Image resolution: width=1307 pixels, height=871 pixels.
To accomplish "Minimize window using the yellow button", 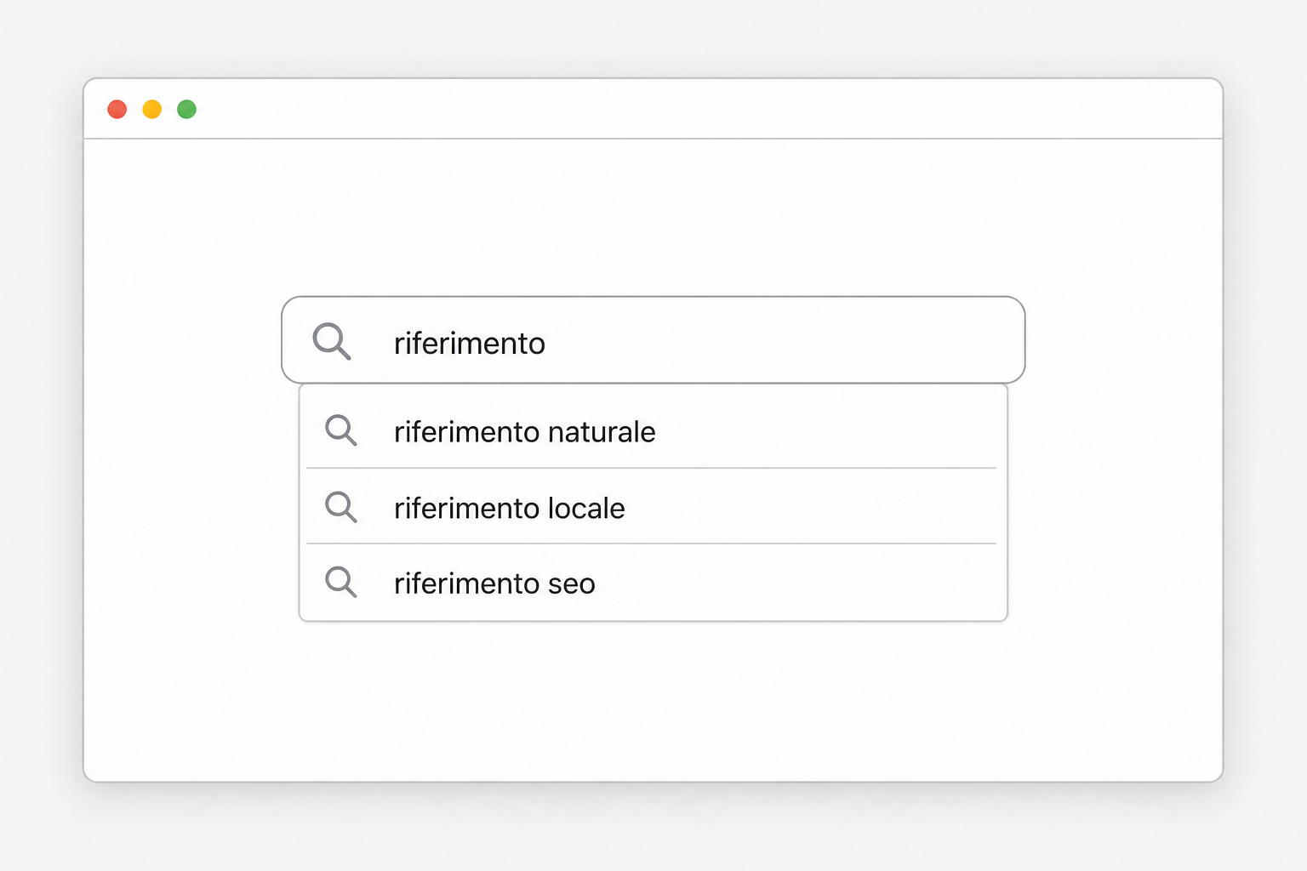I will [152, 109].
